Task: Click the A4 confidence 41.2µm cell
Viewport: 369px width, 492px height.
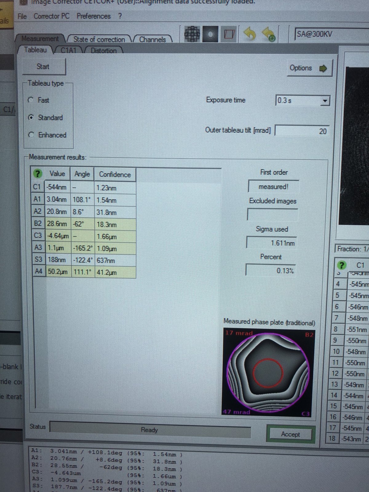Action: (x=115, y=272)
